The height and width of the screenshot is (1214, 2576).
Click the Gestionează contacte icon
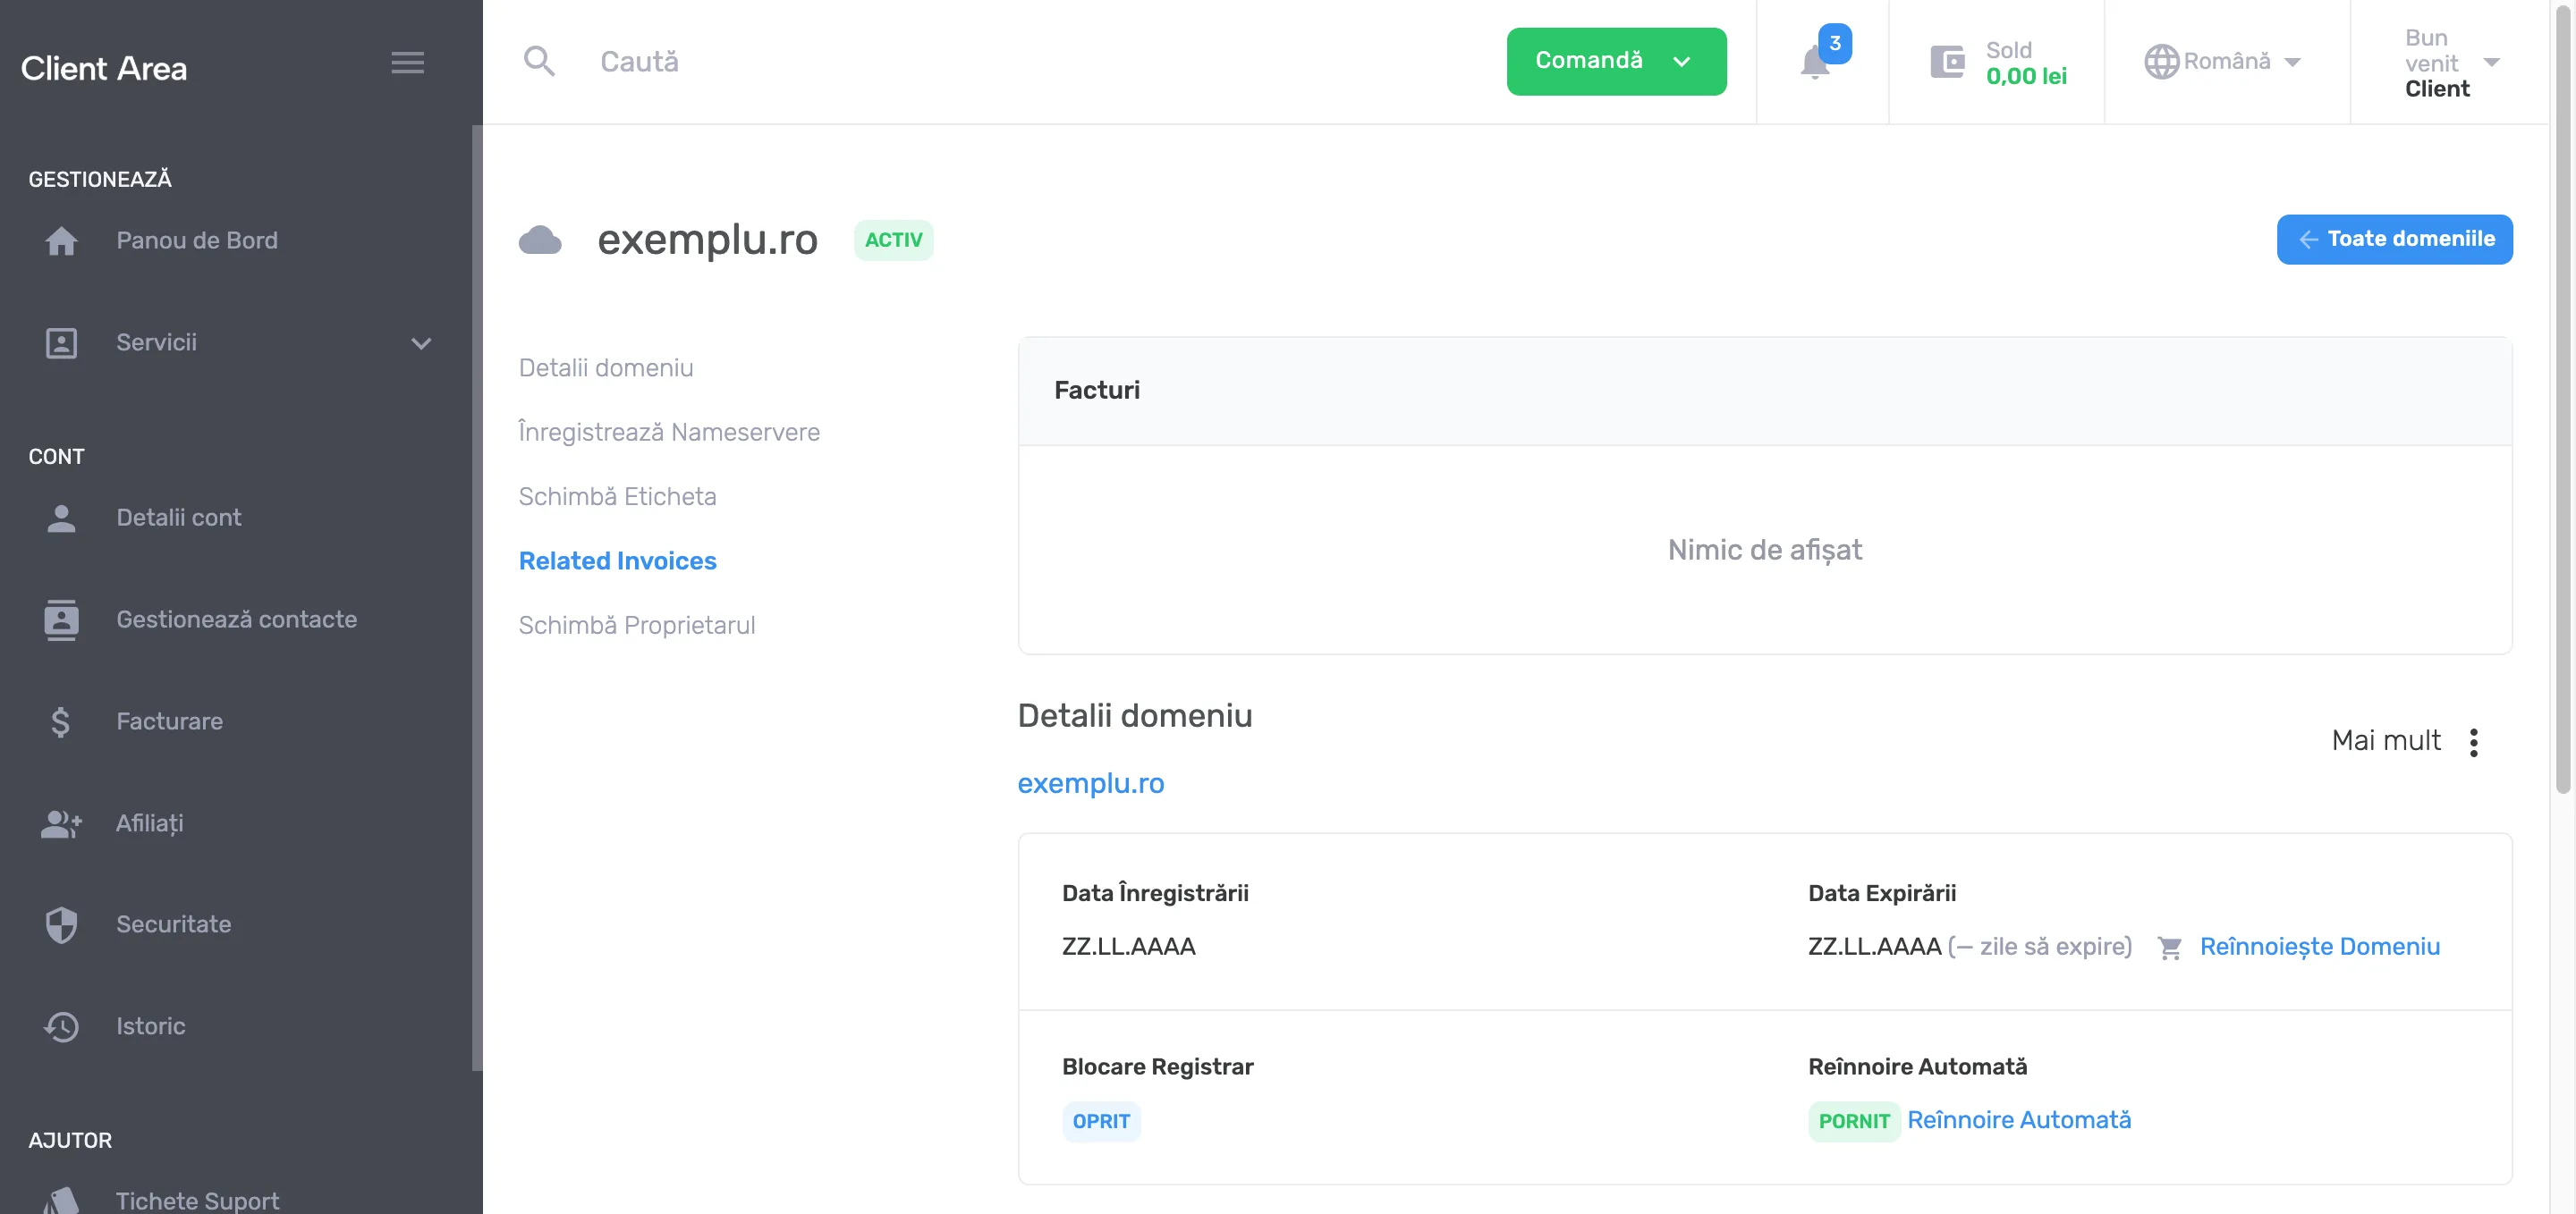pos(61,620)
